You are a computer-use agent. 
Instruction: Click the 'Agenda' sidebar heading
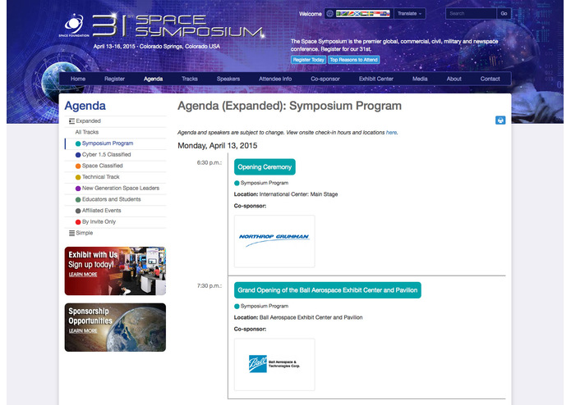click(85, 106)
